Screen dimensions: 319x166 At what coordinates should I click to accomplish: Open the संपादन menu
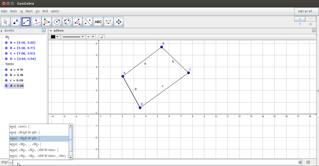tap(14, 12)
